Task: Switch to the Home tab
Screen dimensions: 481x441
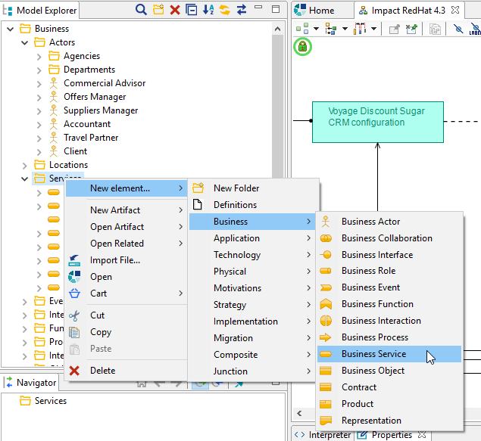Action: pyautogui.click(x=321, y=11)
